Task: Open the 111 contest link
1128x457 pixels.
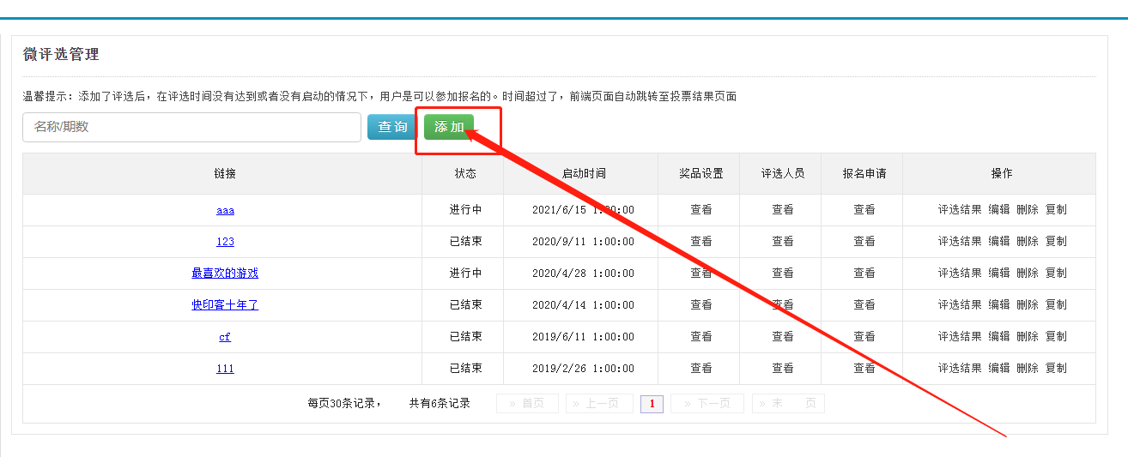Action: coord(225,369)
